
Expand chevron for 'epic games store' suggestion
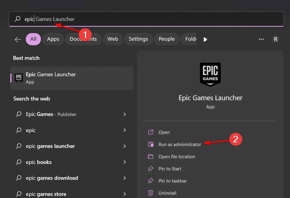(x=125, y=194)
